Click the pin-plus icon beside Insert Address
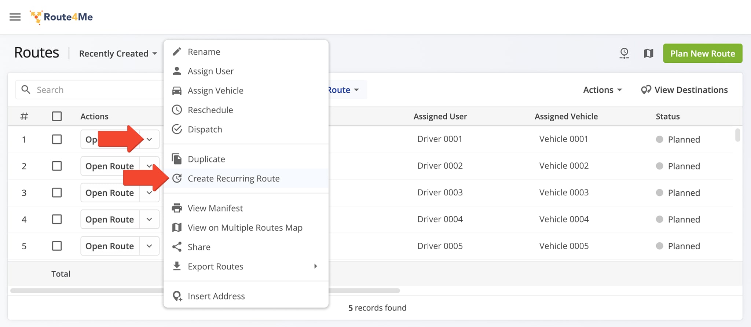 (177, 296)
